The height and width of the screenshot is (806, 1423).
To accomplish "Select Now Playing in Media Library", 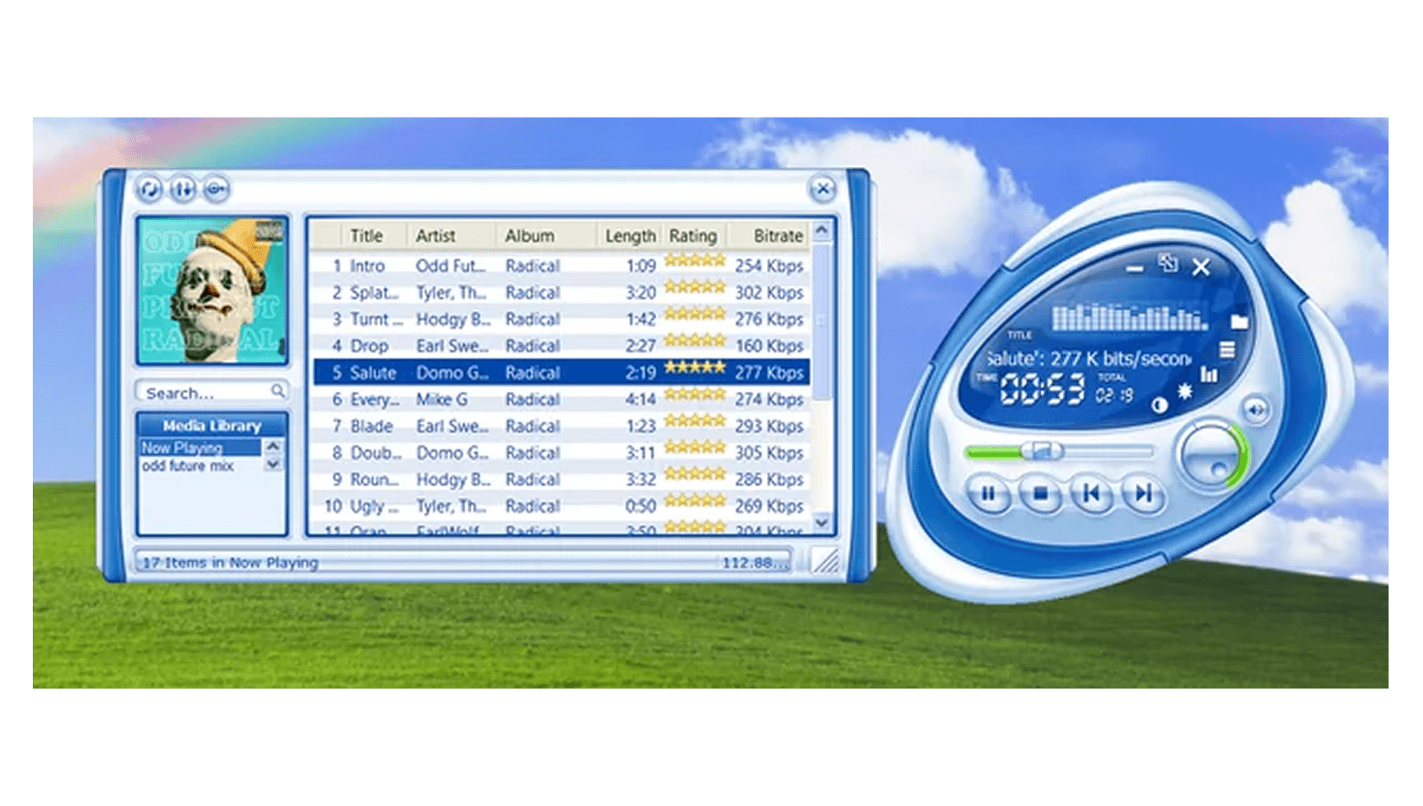I will [200, 447].
